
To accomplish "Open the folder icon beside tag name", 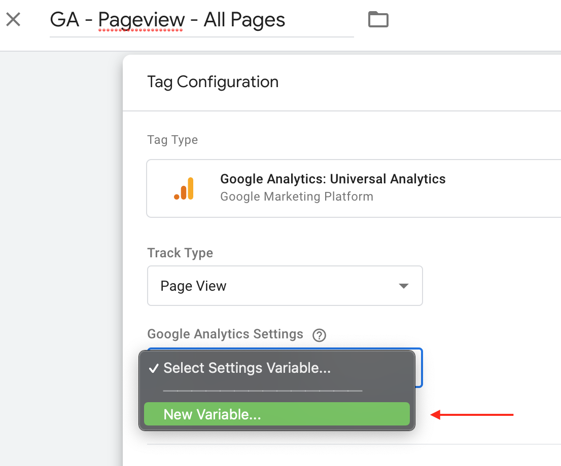I will coord(378,19).
